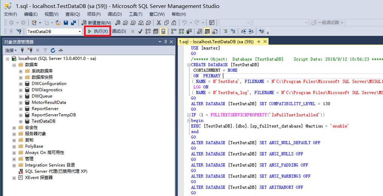Toggle Results to Text output mode
This screenshot has width=383, height=196.
[x=199, y=31]
